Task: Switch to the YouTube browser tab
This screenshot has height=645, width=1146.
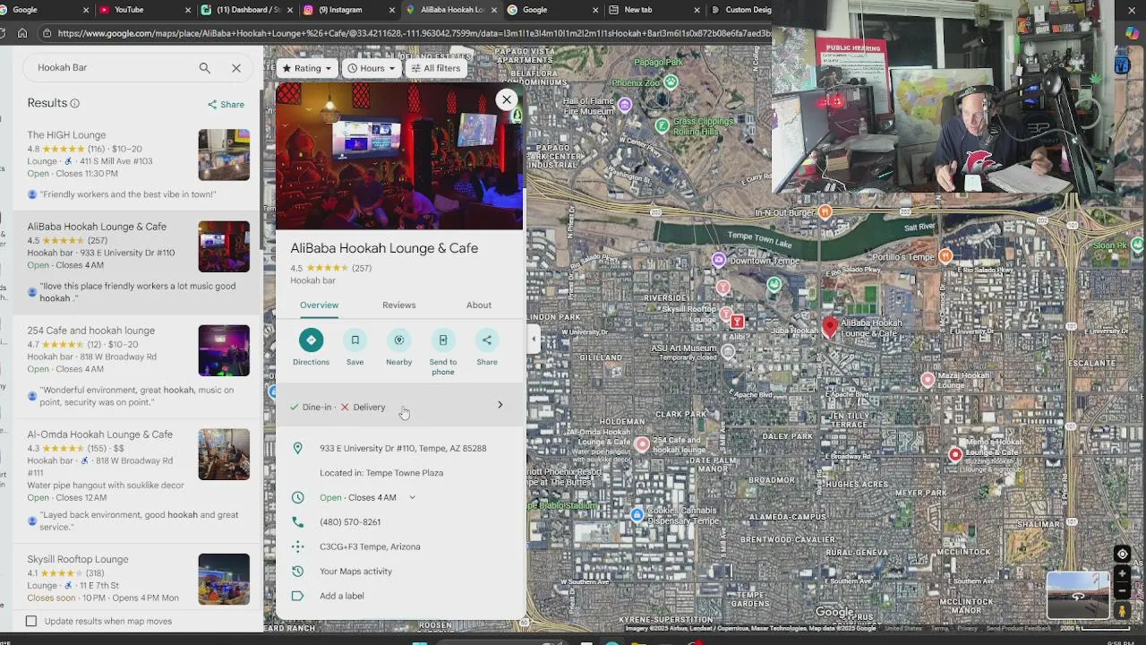Action: click(144, 10)
